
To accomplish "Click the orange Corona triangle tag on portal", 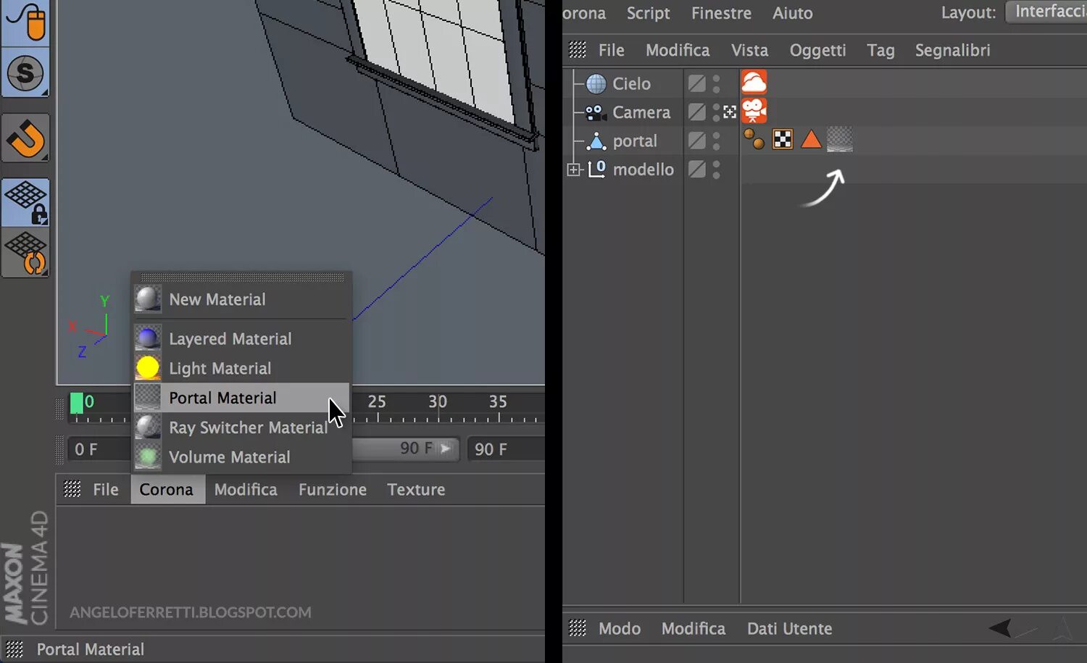I will pos(811,140).
